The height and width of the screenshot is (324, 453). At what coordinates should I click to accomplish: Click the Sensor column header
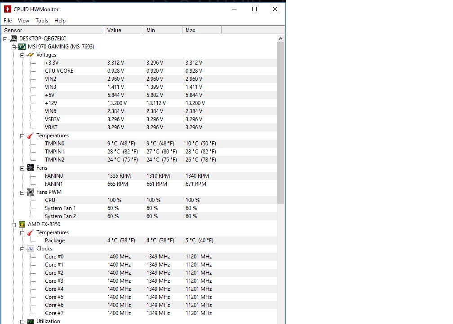point(53,31)
